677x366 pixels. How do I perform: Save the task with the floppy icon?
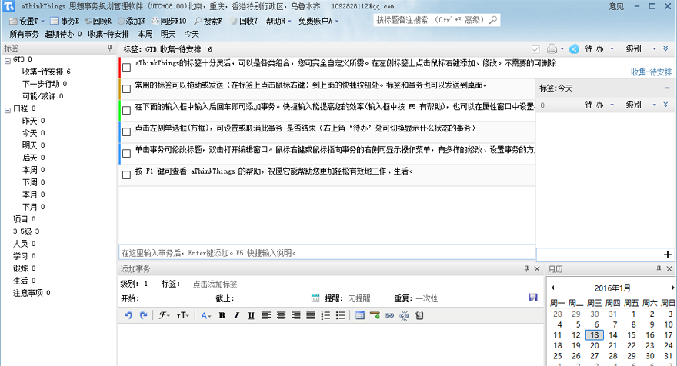(x=533, y=298)
